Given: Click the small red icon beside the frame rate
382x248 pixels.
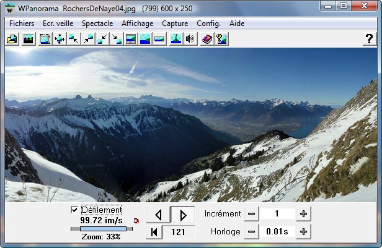Looking at the screenshot, I should pos(136,221).
